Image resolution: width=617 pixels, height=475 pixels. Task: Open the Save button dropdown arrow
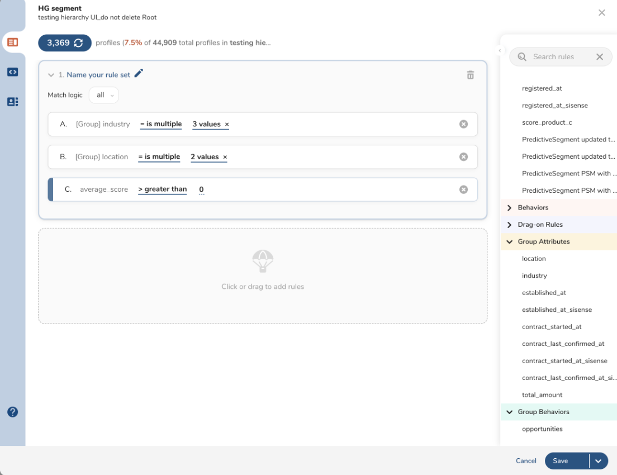[x=598, y=461]
